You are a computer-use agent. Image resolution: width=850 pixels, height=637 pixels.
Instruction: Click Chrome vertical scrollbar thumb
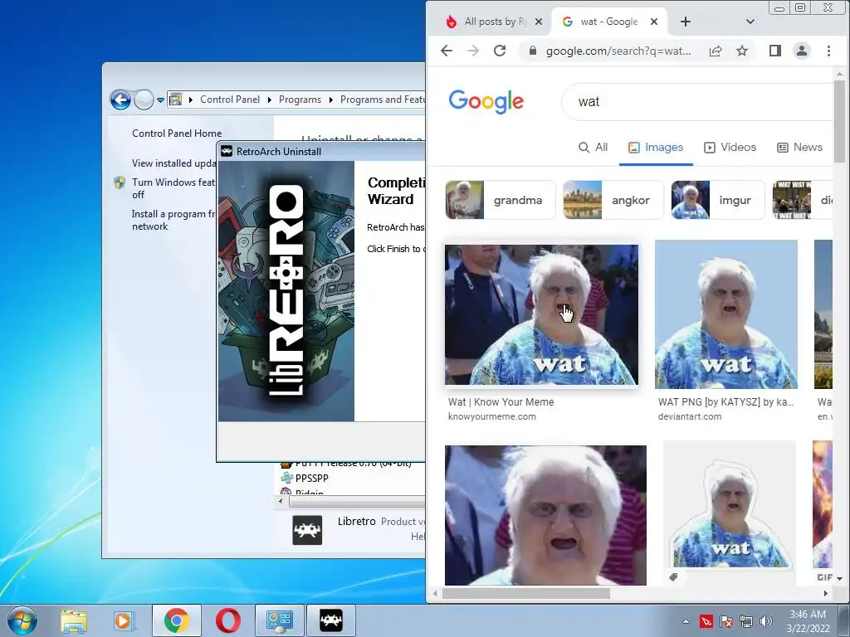pos(840,120)
